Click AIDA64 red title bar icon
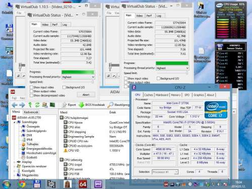This screenshot has height=189, width=252. coord(13,92)
